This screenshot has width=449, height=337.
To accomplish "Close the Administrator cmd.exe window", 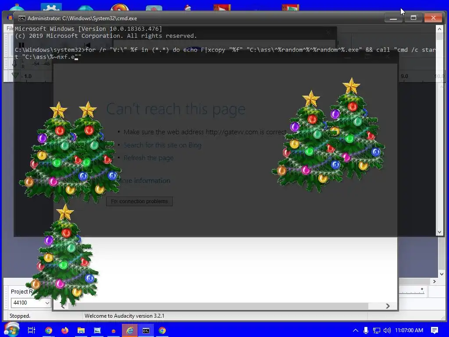I will click(x=433, y=18).
